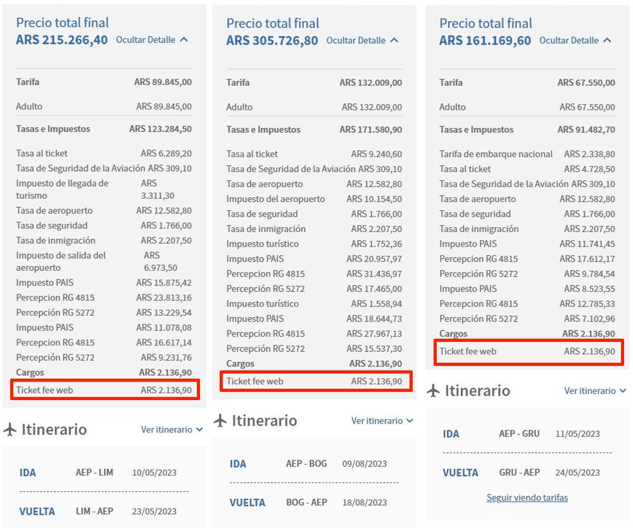Select Ticket fee web row in the ARS 215.266,40 panel
633x528 pixels.
click(104, 390)
